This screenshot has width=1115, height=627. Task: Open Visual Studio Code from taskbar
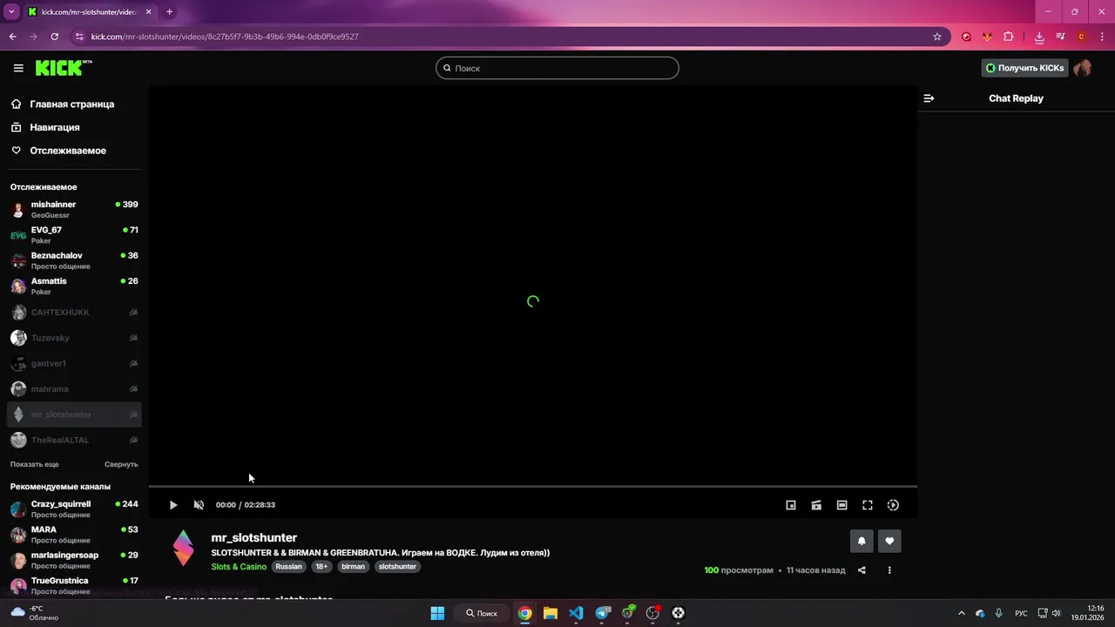(576, 613)
